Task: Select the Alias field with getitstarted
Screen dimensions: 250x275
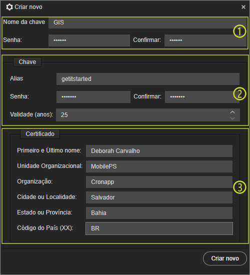Action: pyautogui.click(x=148, y=79)
